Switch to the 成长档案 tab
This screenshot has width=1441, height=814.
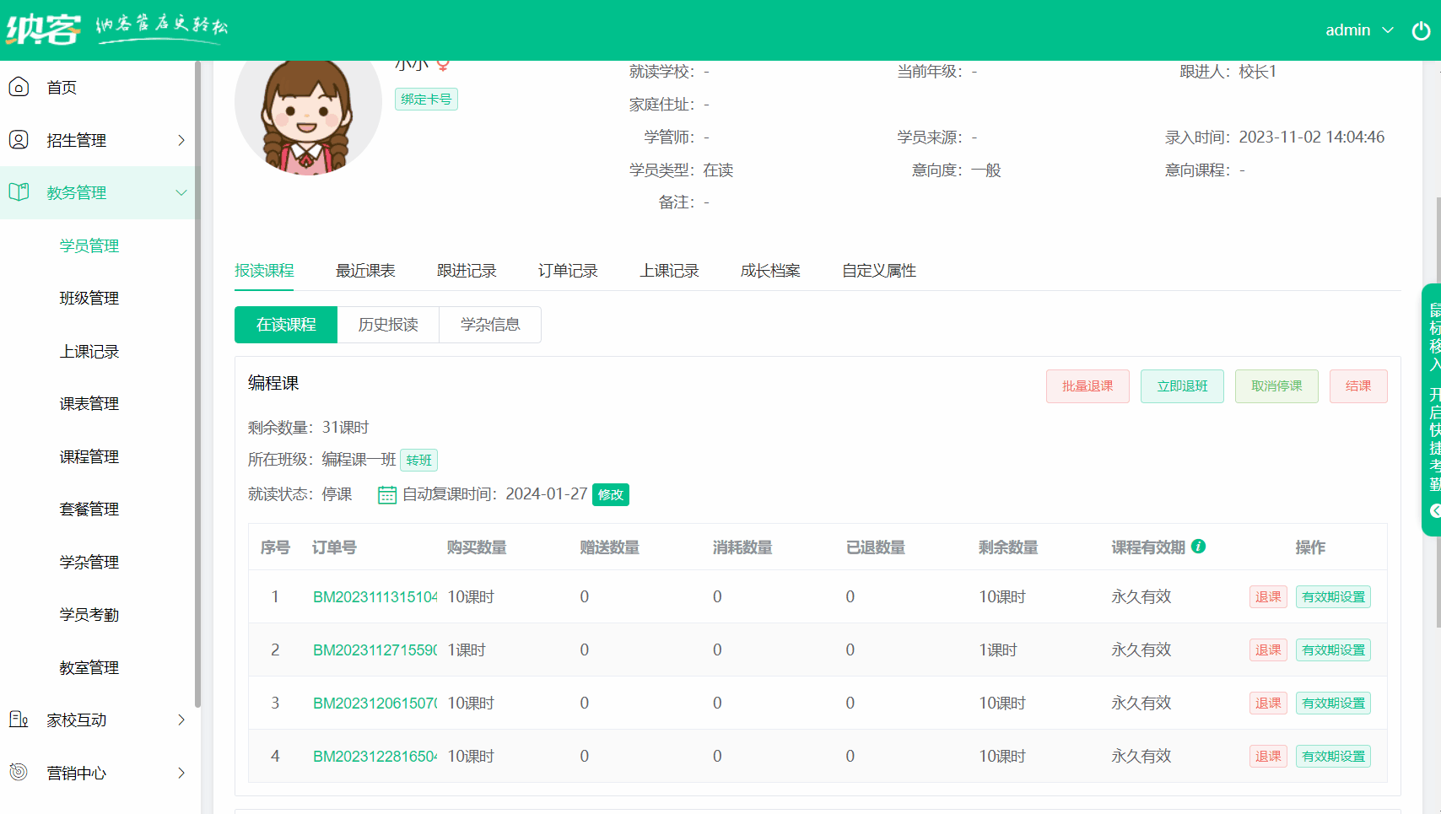[x=769, y=270]
